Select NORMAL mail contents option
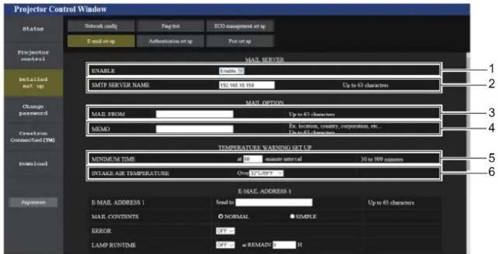This screenshot has width=498, height=254. pyautogui.click(x=221, y=217)
